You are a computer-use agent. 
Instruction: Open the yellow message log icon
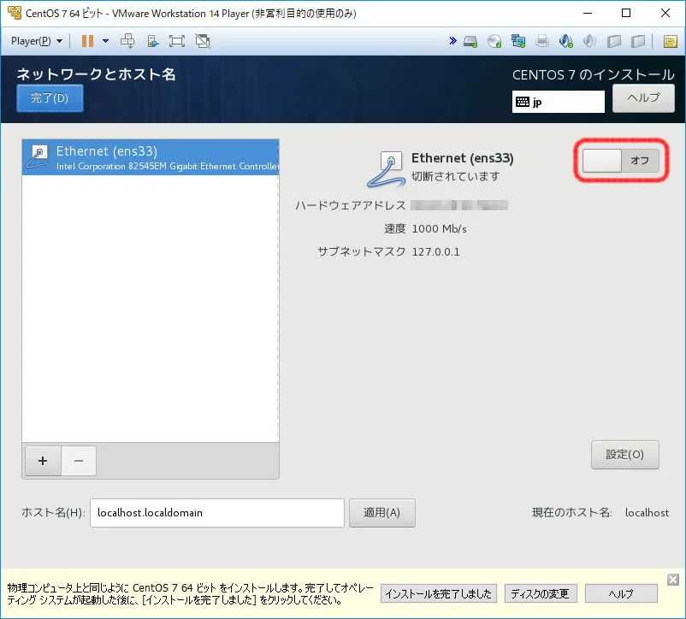671,42
